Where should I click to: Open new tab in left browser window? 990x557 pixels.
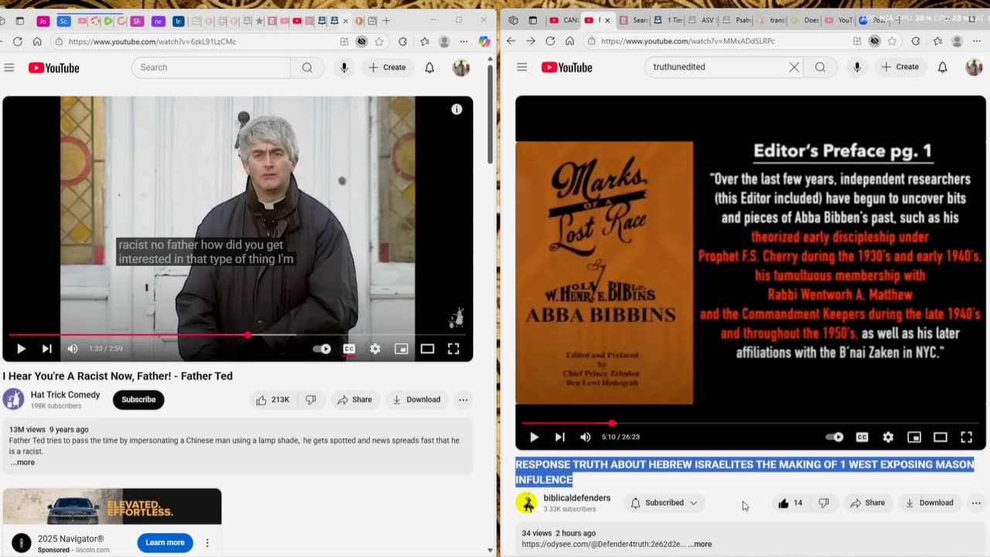[x=387, y=21]
